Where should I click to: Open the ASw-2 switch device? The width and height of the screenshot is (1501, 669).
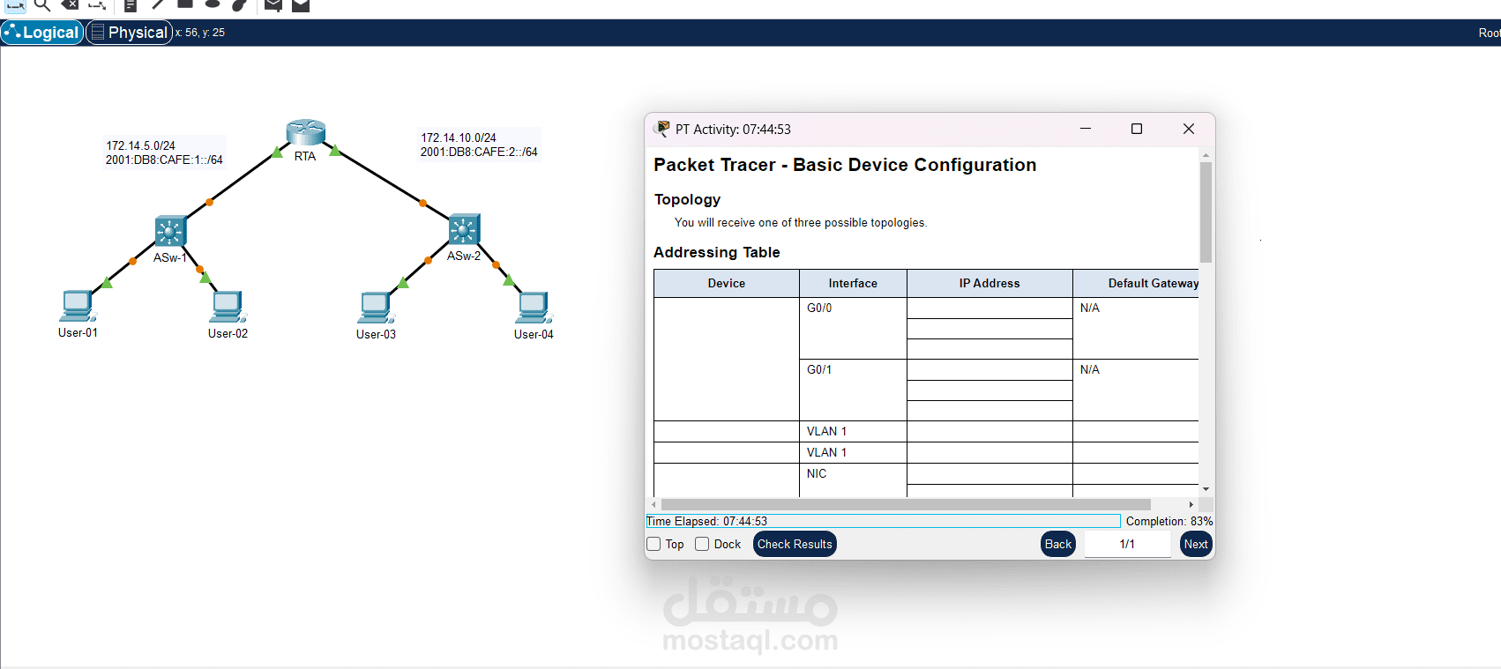[464, 229]
